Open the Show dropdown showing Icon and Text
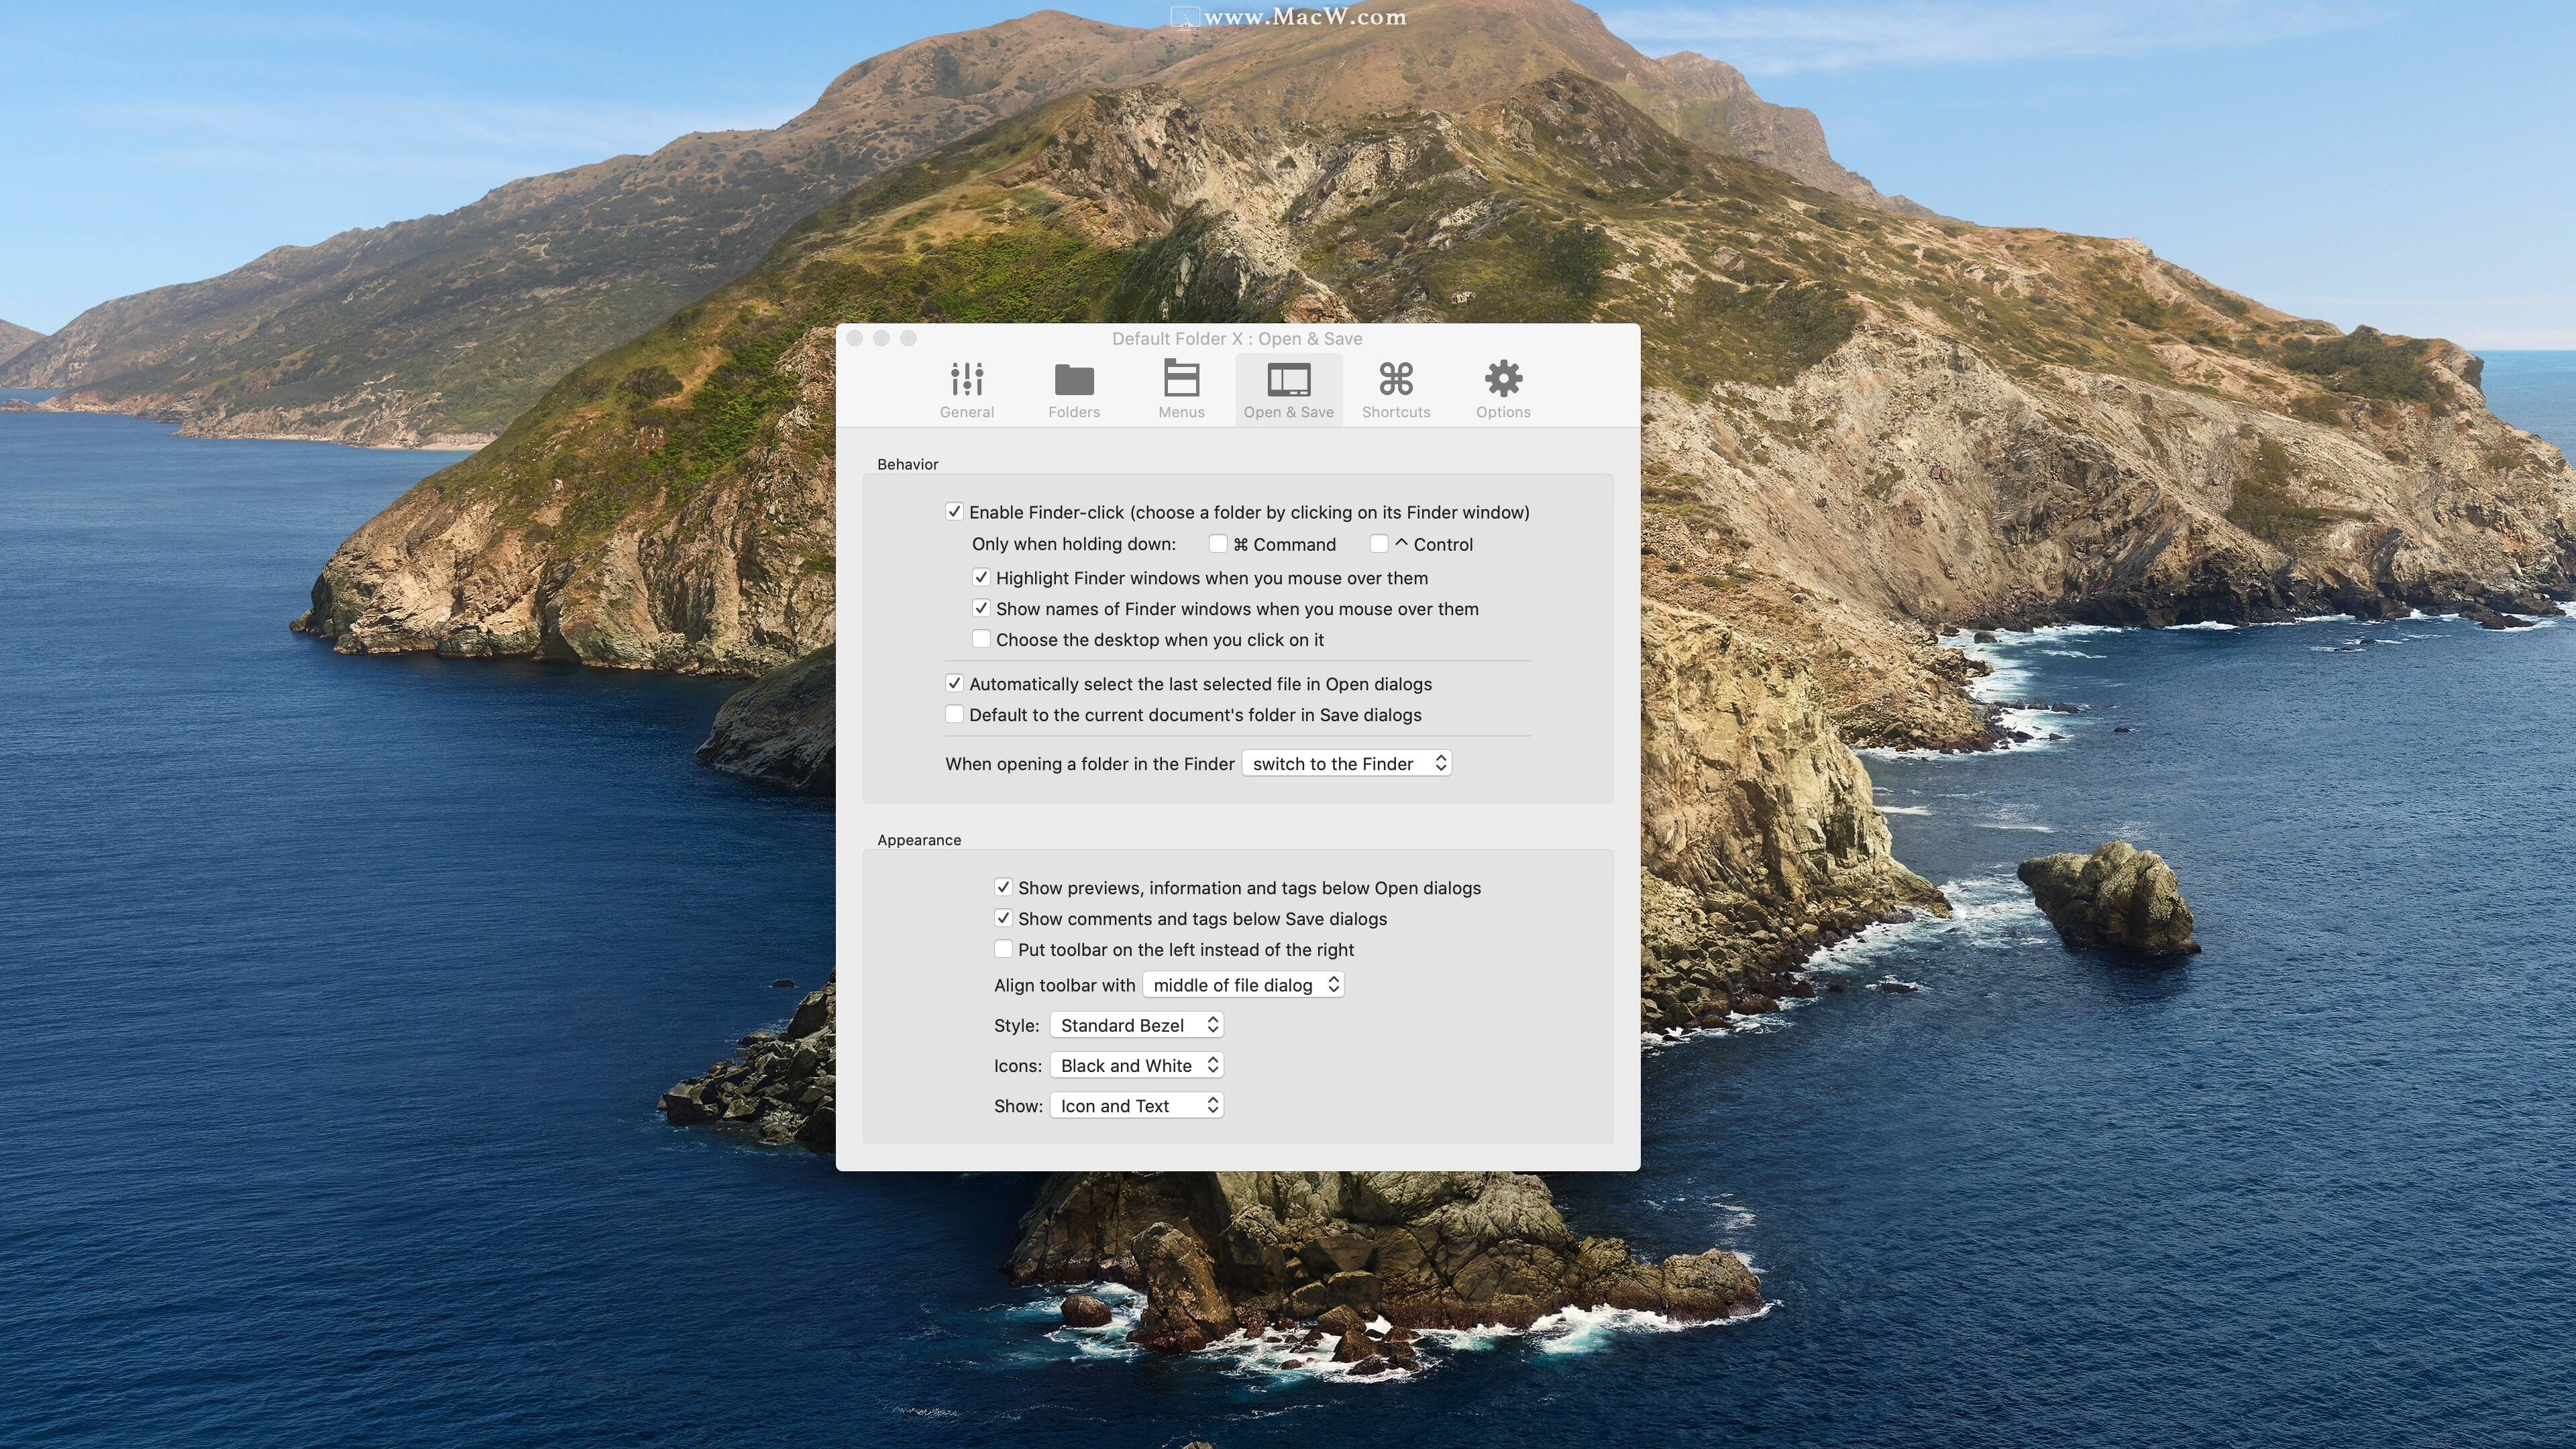The image size is (2576, 1449). (x=1137, y=1106)
